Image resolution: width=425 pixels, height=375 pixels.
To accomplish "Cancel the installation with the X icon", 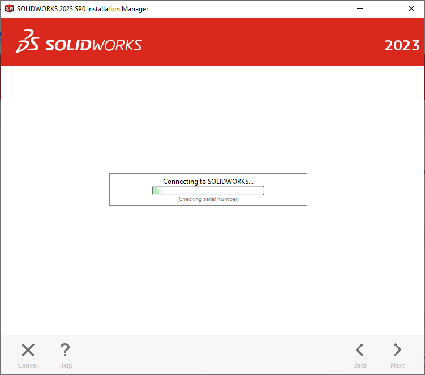I will point(28,350).
